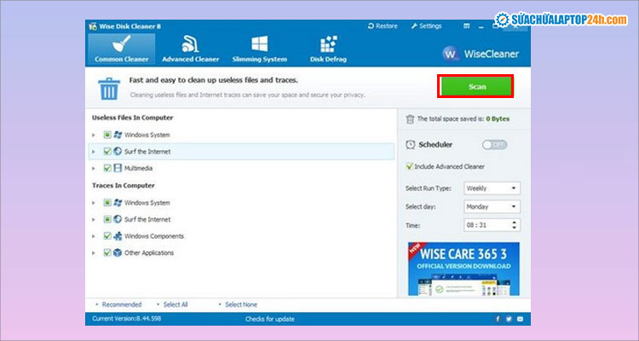
Task: Click the WiseCleaner logo badge
Action: 452,53
